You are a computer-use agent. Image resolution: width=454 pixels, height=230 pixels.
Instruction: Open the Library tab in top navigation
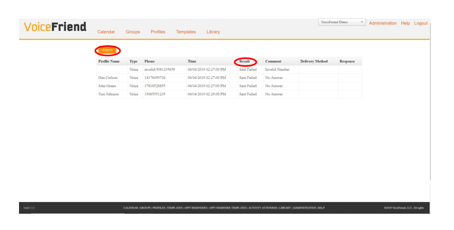click(x=213, y=32)
